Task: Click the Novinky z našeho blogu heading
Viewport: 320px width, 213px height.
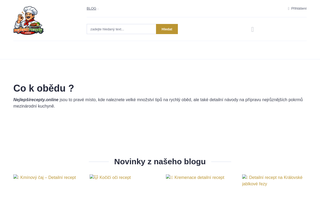Action: (160, 161)
